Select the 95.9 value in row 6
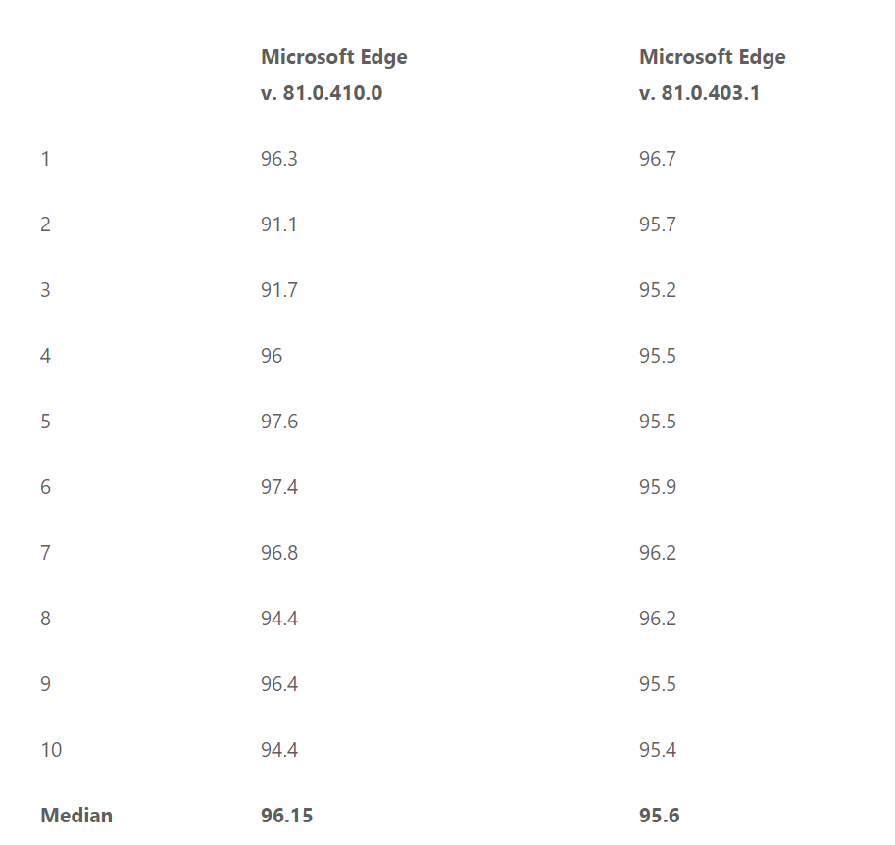The width and height of the screenshot is (895, 845). (x=657, y=487)
